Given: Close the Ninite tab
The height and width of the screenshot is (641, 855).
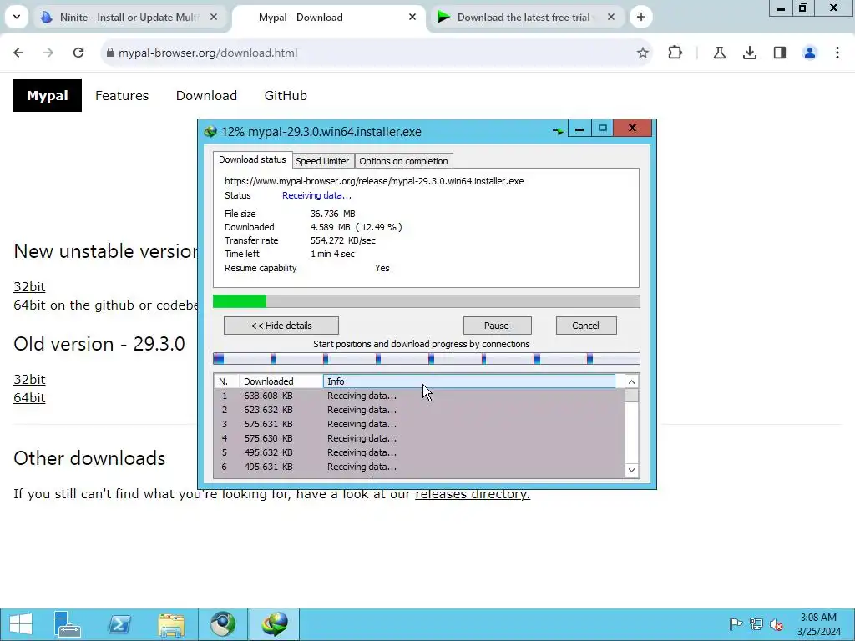Looking at the screenshot, I should click(214, 17).
